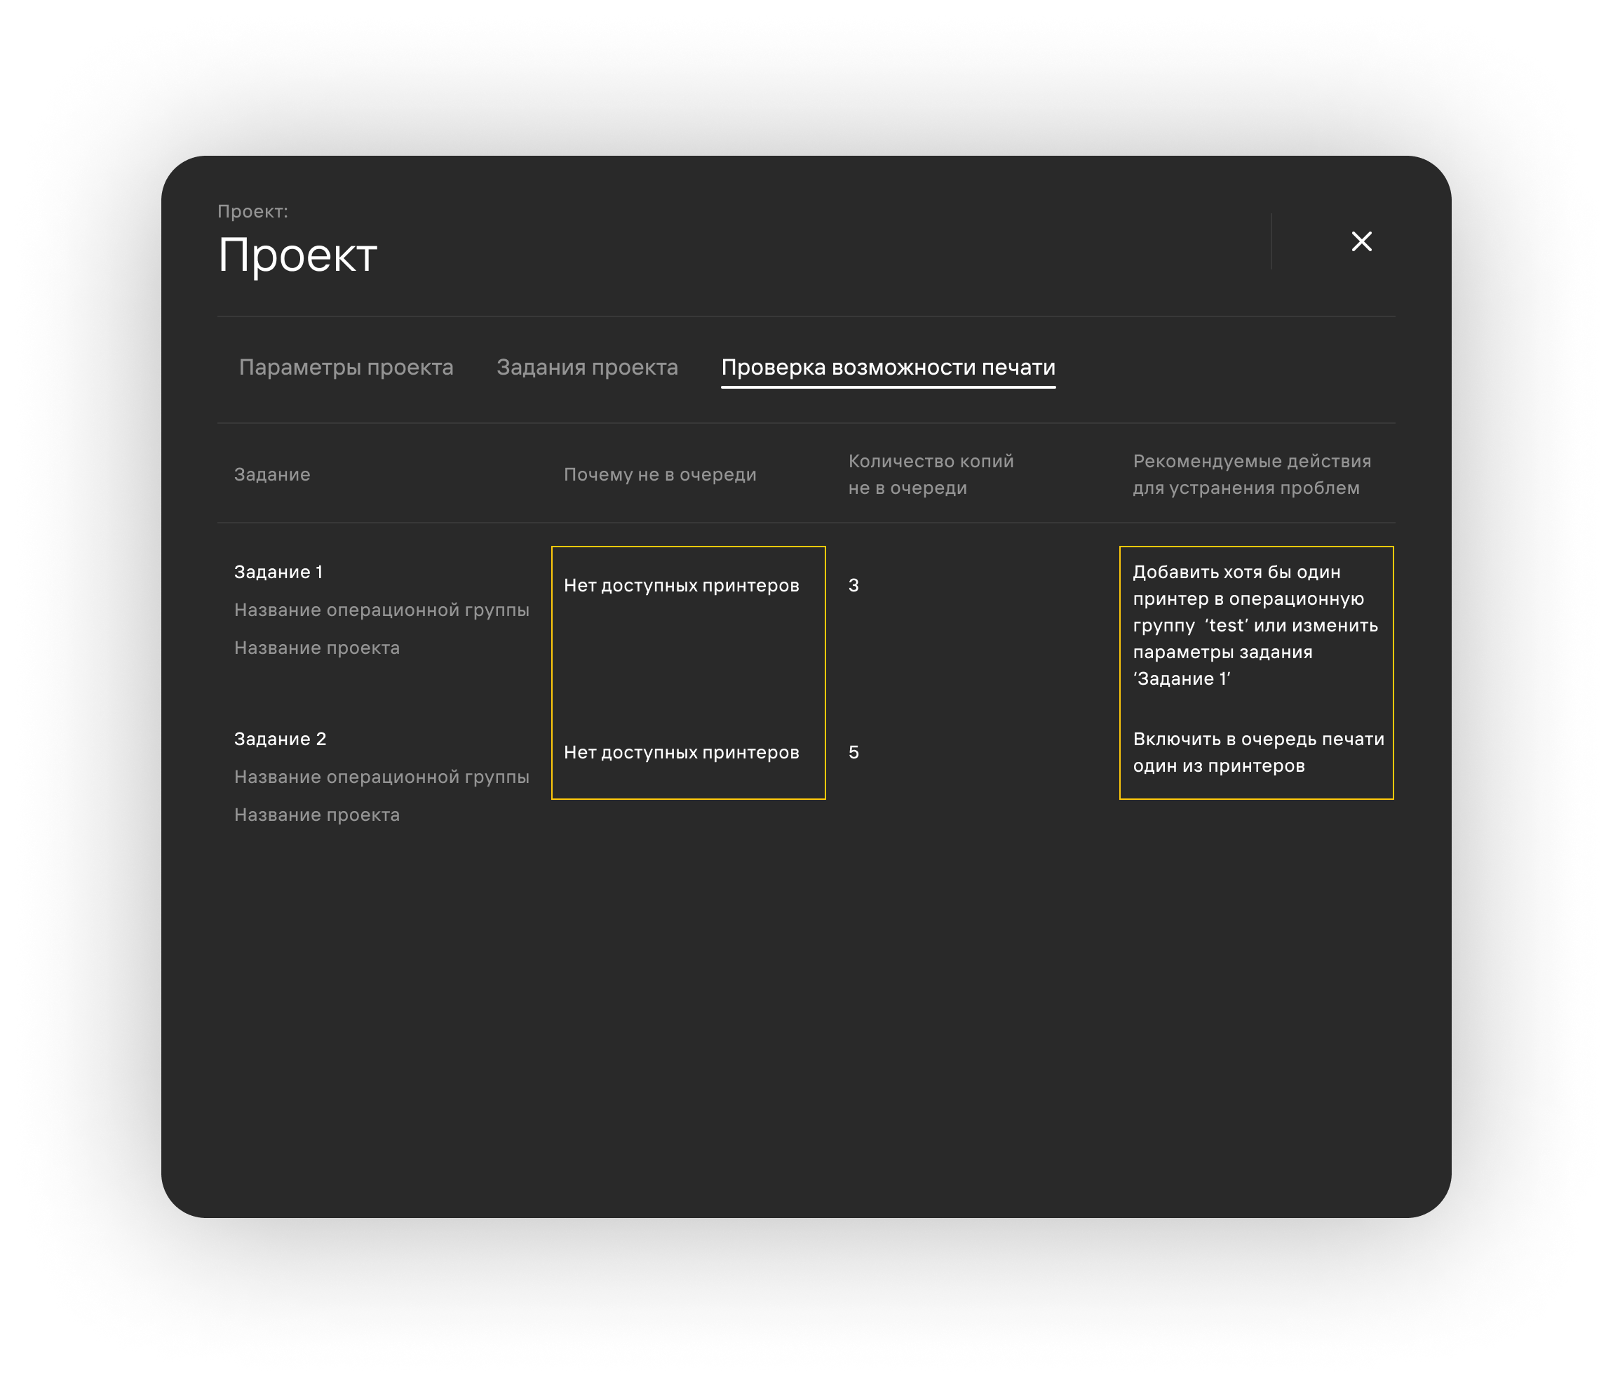This screenshot has width=1613, height=1385.
Task: Click the copies count 3 for Задание 1
Action: pyautogui.click(x=853, y=585)
